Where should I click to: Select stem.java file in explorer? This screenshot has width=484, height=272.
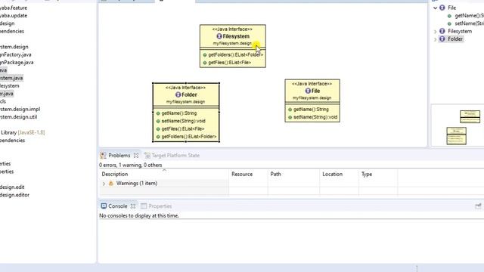(x=11, y=78)
